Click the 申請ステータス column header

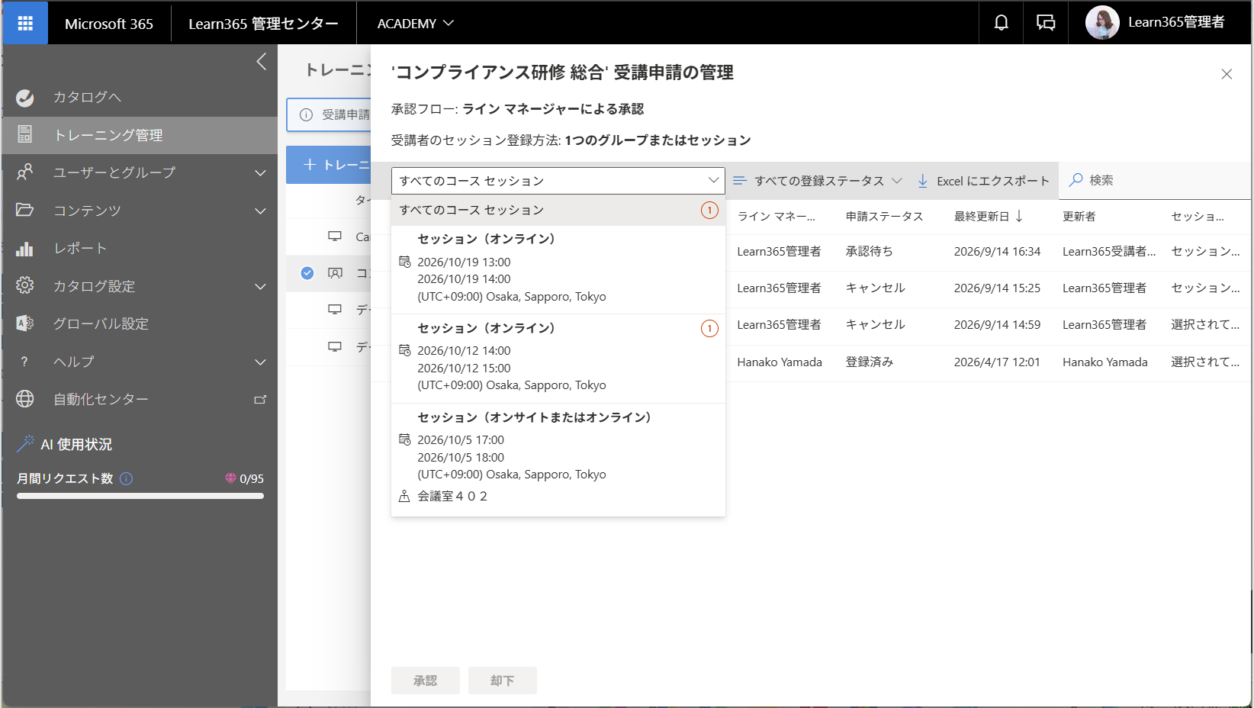pos(884,217)
